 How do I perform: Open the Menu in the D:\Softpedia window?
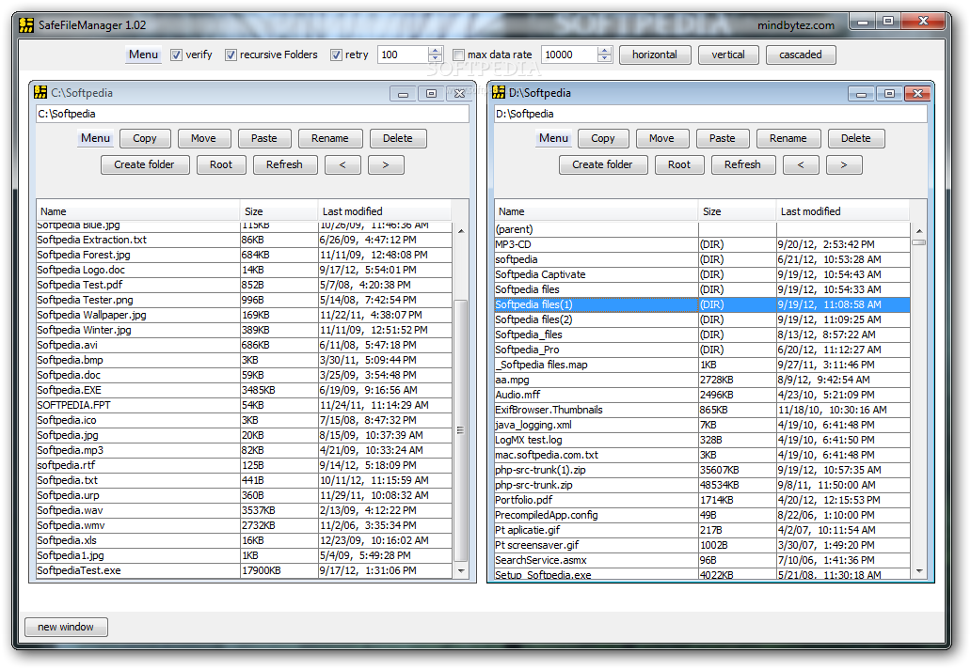pyautogui.click(x=553, y=138)
